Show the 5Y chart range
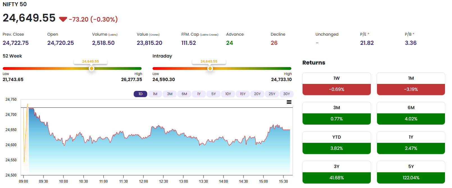 [213, 94]
